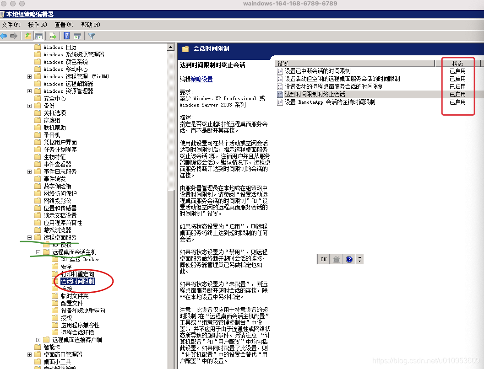Image resolution: width=484 pixels, height=369 pixels.
Task: Select the 连接 tree folder
Action: [67, 289]
